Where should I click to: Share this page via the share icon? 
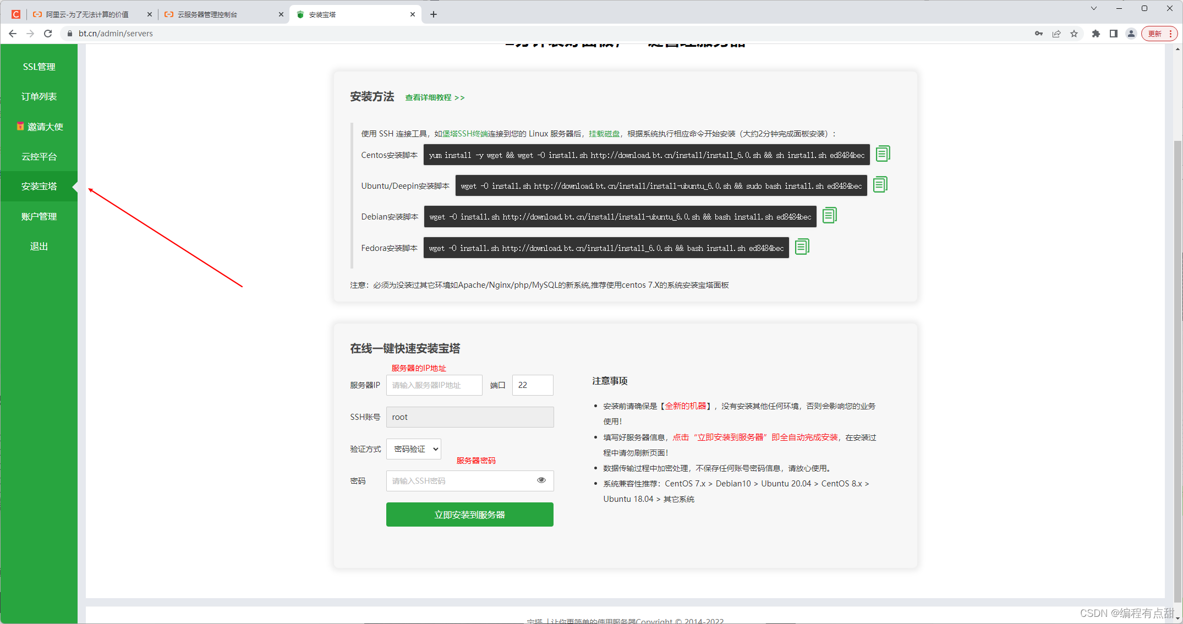point(1056,34)
